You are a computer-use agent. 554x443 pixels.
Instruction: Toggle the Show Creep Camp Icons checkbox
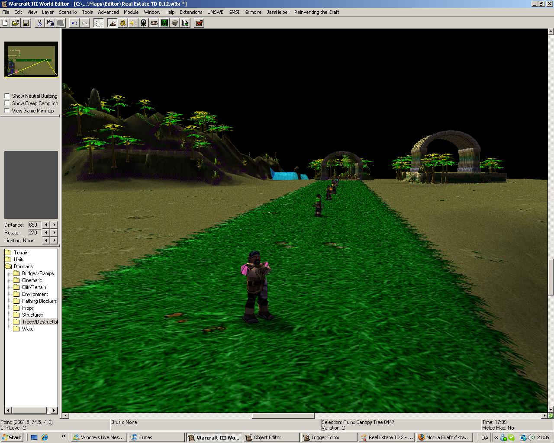(x=7, y=103)
